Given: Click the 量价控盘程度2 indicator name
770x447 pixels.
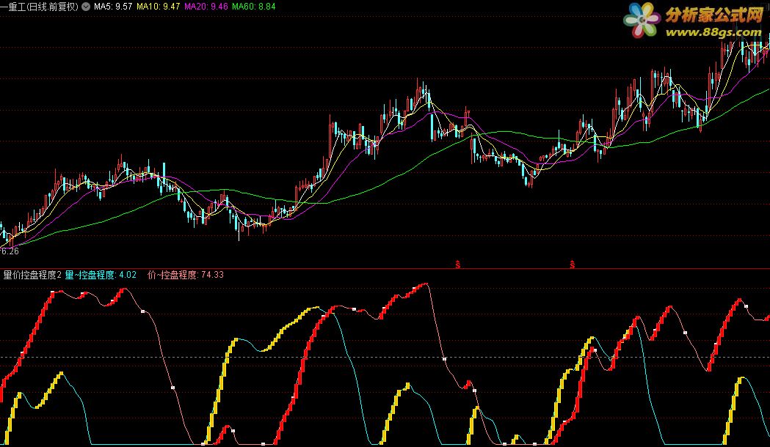Looking at the screenshot, I should tap(32, 275).
